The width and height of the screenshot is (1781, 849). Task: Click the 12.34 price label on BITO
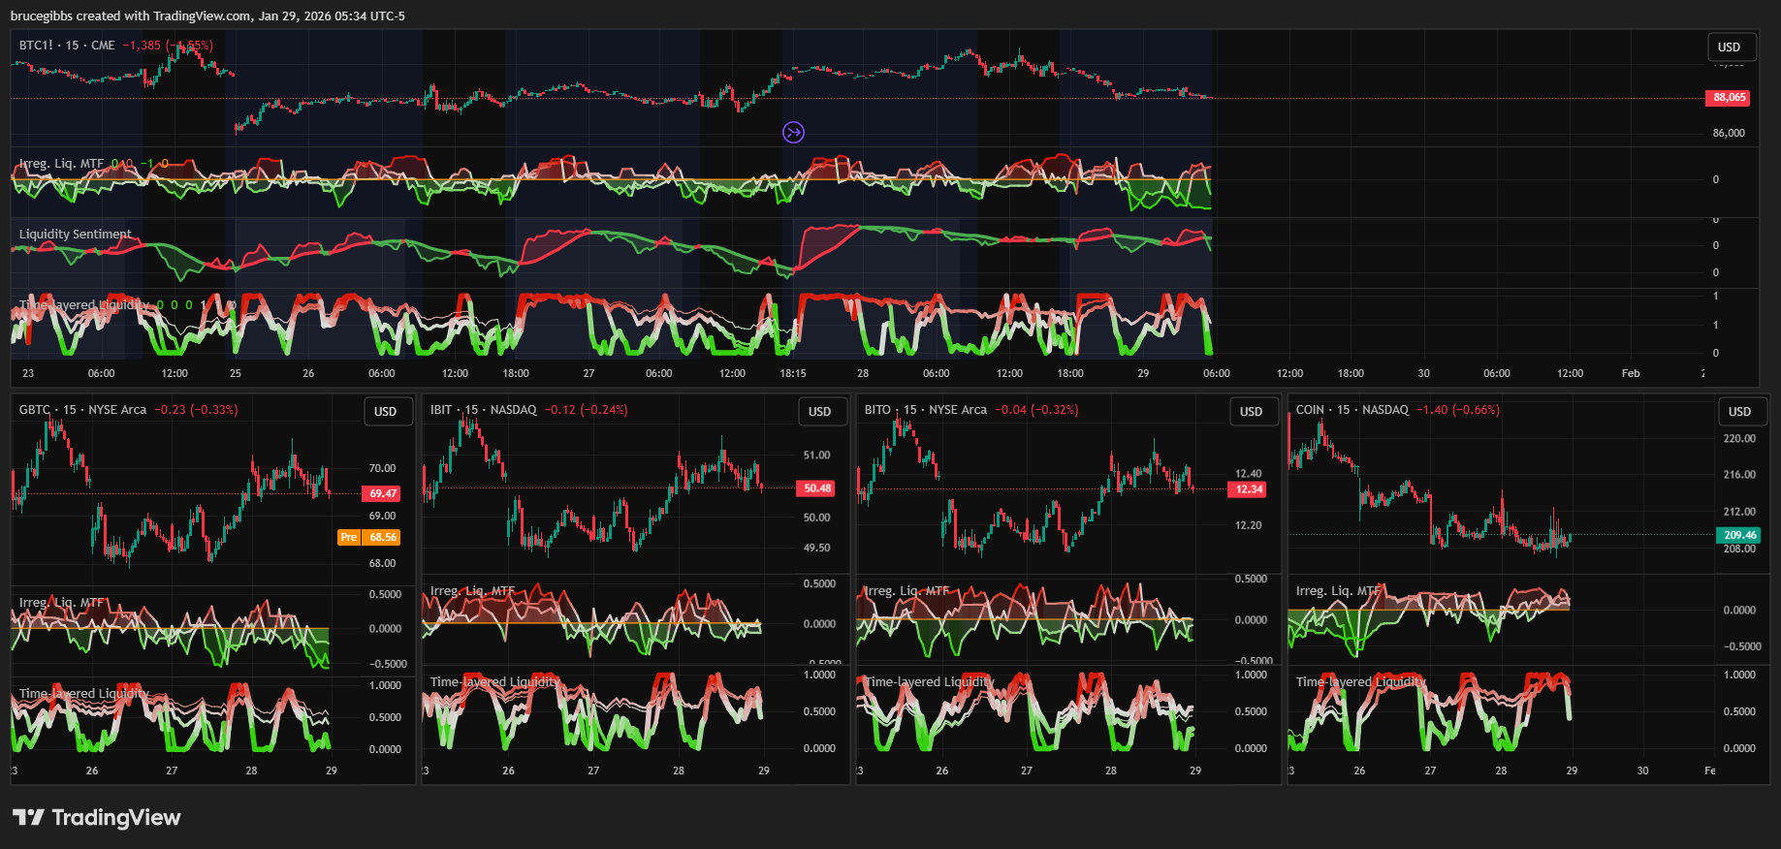coord(1249,489)
